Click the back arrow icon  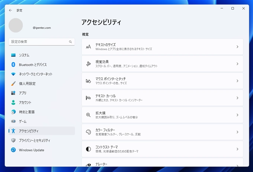pyautogui.click(x=10, y=10)
